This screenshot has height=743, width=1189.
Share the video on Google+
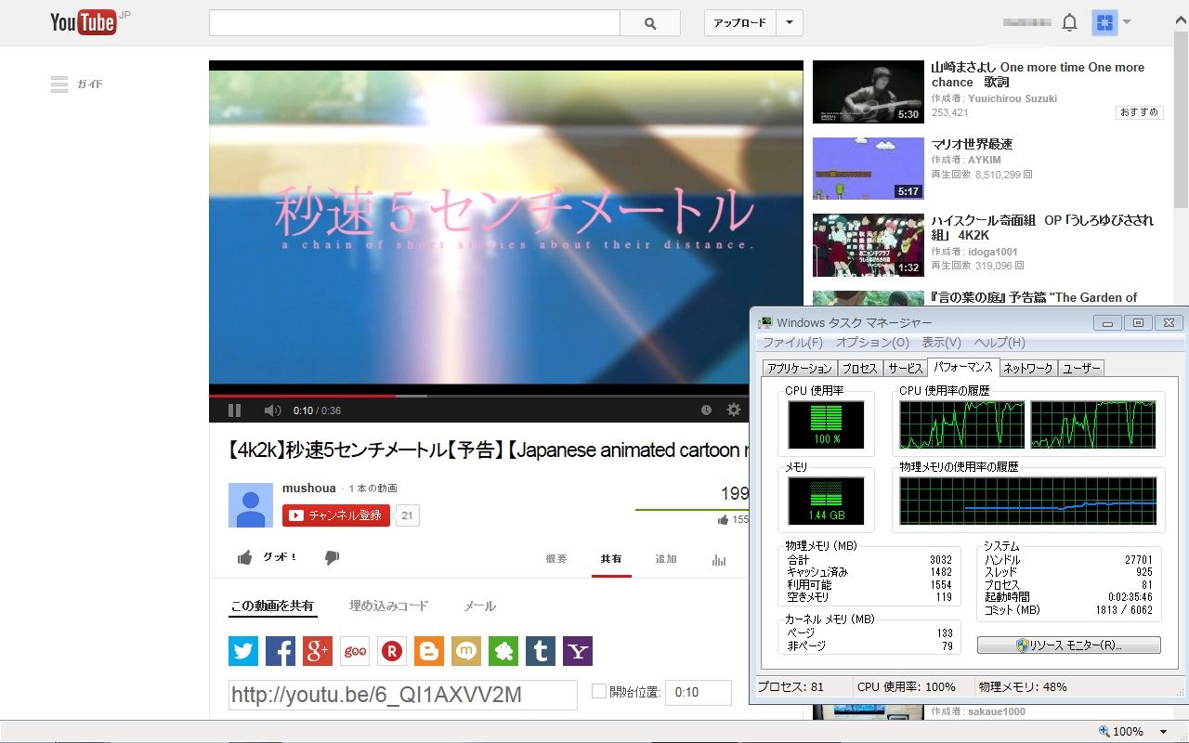click(318, 651)
